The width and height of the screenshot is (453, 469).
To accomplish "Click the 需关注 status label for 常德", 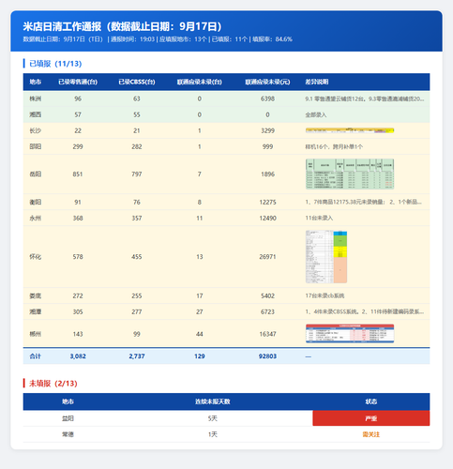I will coord(371,434).
